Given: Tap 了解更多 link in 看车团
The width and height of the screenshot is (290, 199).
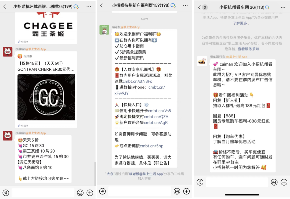Looking at the screenshot, I should [x=240, y=23].
